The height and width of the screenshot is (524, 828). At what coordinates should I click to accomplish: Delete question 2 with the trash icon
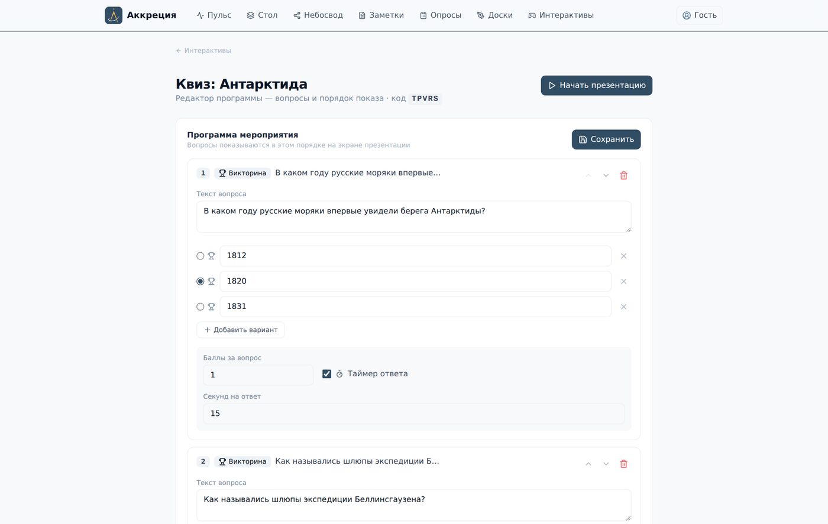pyautogui.click(x=623, y=464)
